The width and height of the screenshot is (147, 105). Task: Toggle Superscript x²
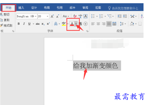tap(48, 24)
